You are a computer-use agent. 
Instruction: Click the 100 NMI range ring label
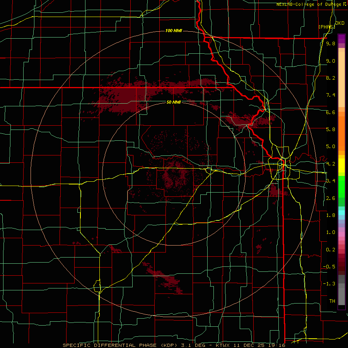click(174, 31)
